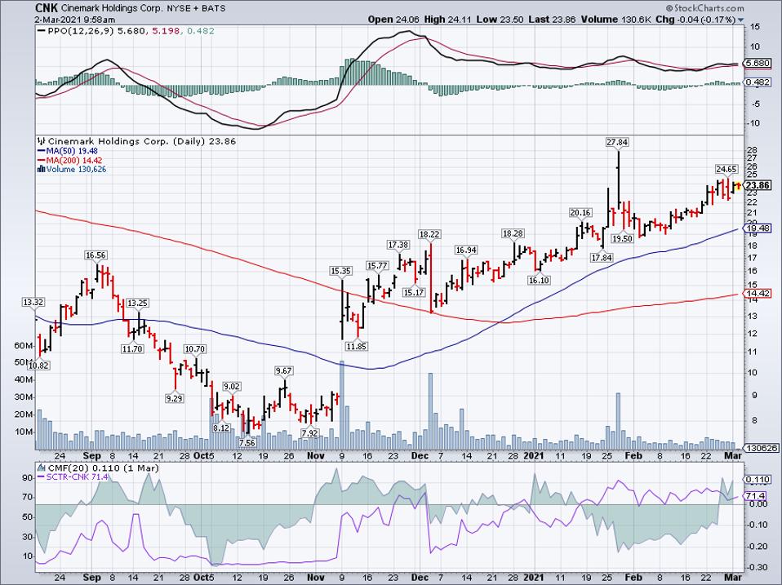The height and width of the screenshot is (585, 782).
Task: Click the volume bars icon in the legend
Action: (x=42, y=170)
